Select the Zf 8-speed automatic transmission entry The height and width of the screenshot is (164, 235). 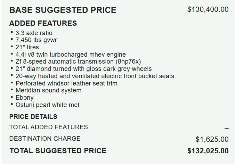pos(78,61)
